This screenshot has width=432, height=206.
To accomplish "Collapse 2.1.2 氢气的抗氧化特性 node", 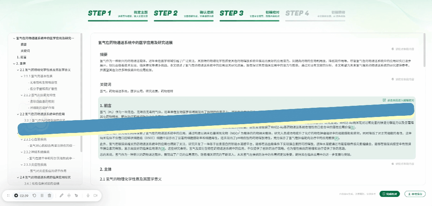I will 22,95.
